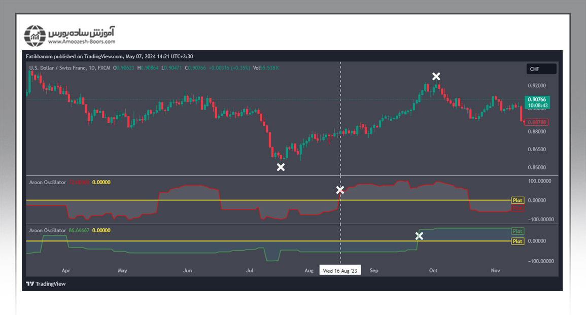Click the 0.92000 level on price axis
The height and width of the screenshot is (315, 586).
point(536,86)
